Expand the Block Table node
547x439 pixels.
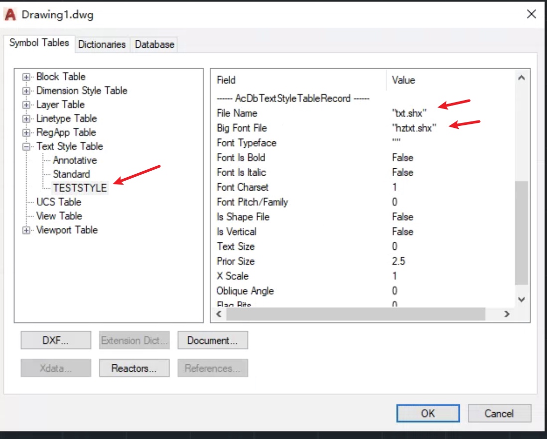26,77
